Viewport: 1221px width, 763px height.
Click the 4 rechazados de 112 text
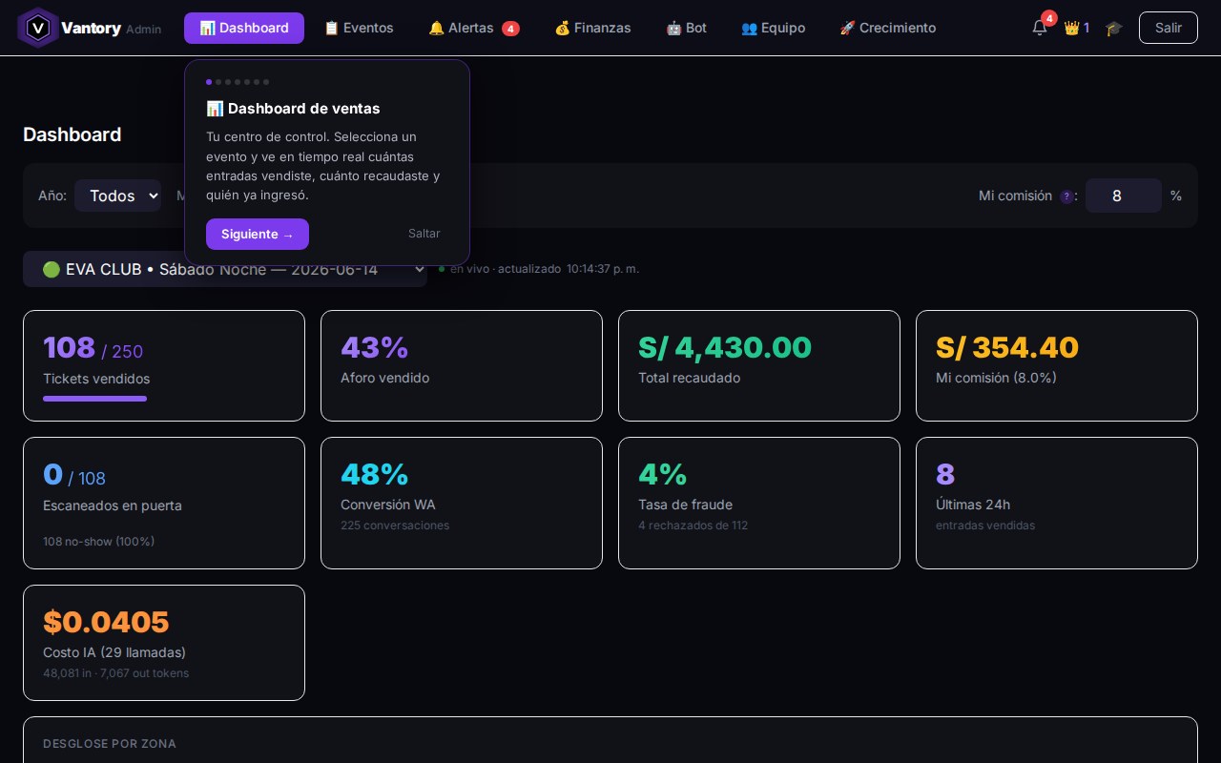(x=693, y=526)
